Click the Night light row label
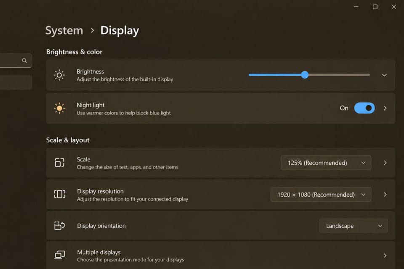 tap(90, 105)
